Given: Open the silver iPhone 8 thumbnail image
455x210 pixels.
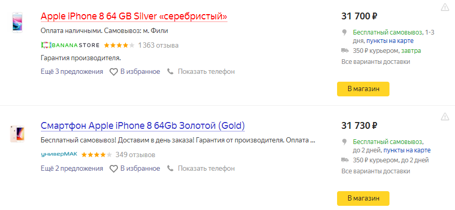Looking at the screenshot, I should 17,23.
